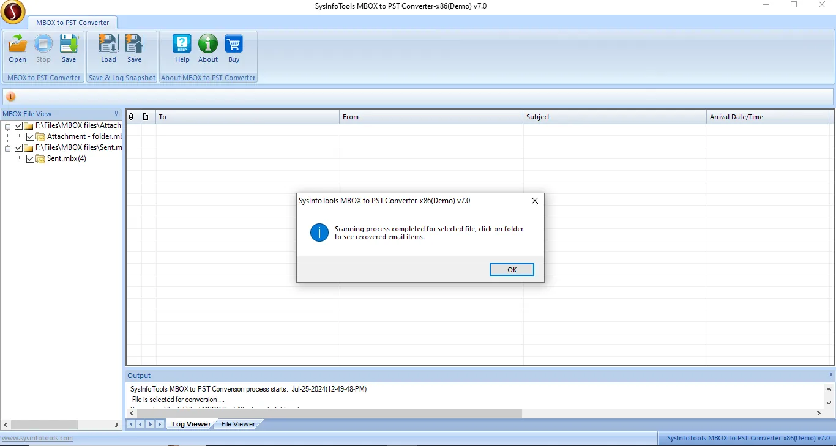This screenshot has height=446, width=836.
Task: Click the folder icon of Attachment - folder item
Action: (x=40, y=136)
